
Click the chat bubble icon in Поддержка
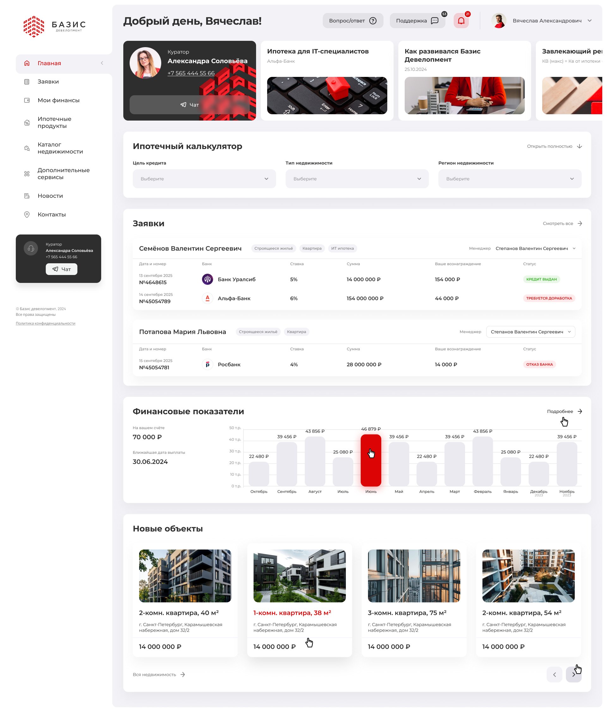click(x=434, y=21)
